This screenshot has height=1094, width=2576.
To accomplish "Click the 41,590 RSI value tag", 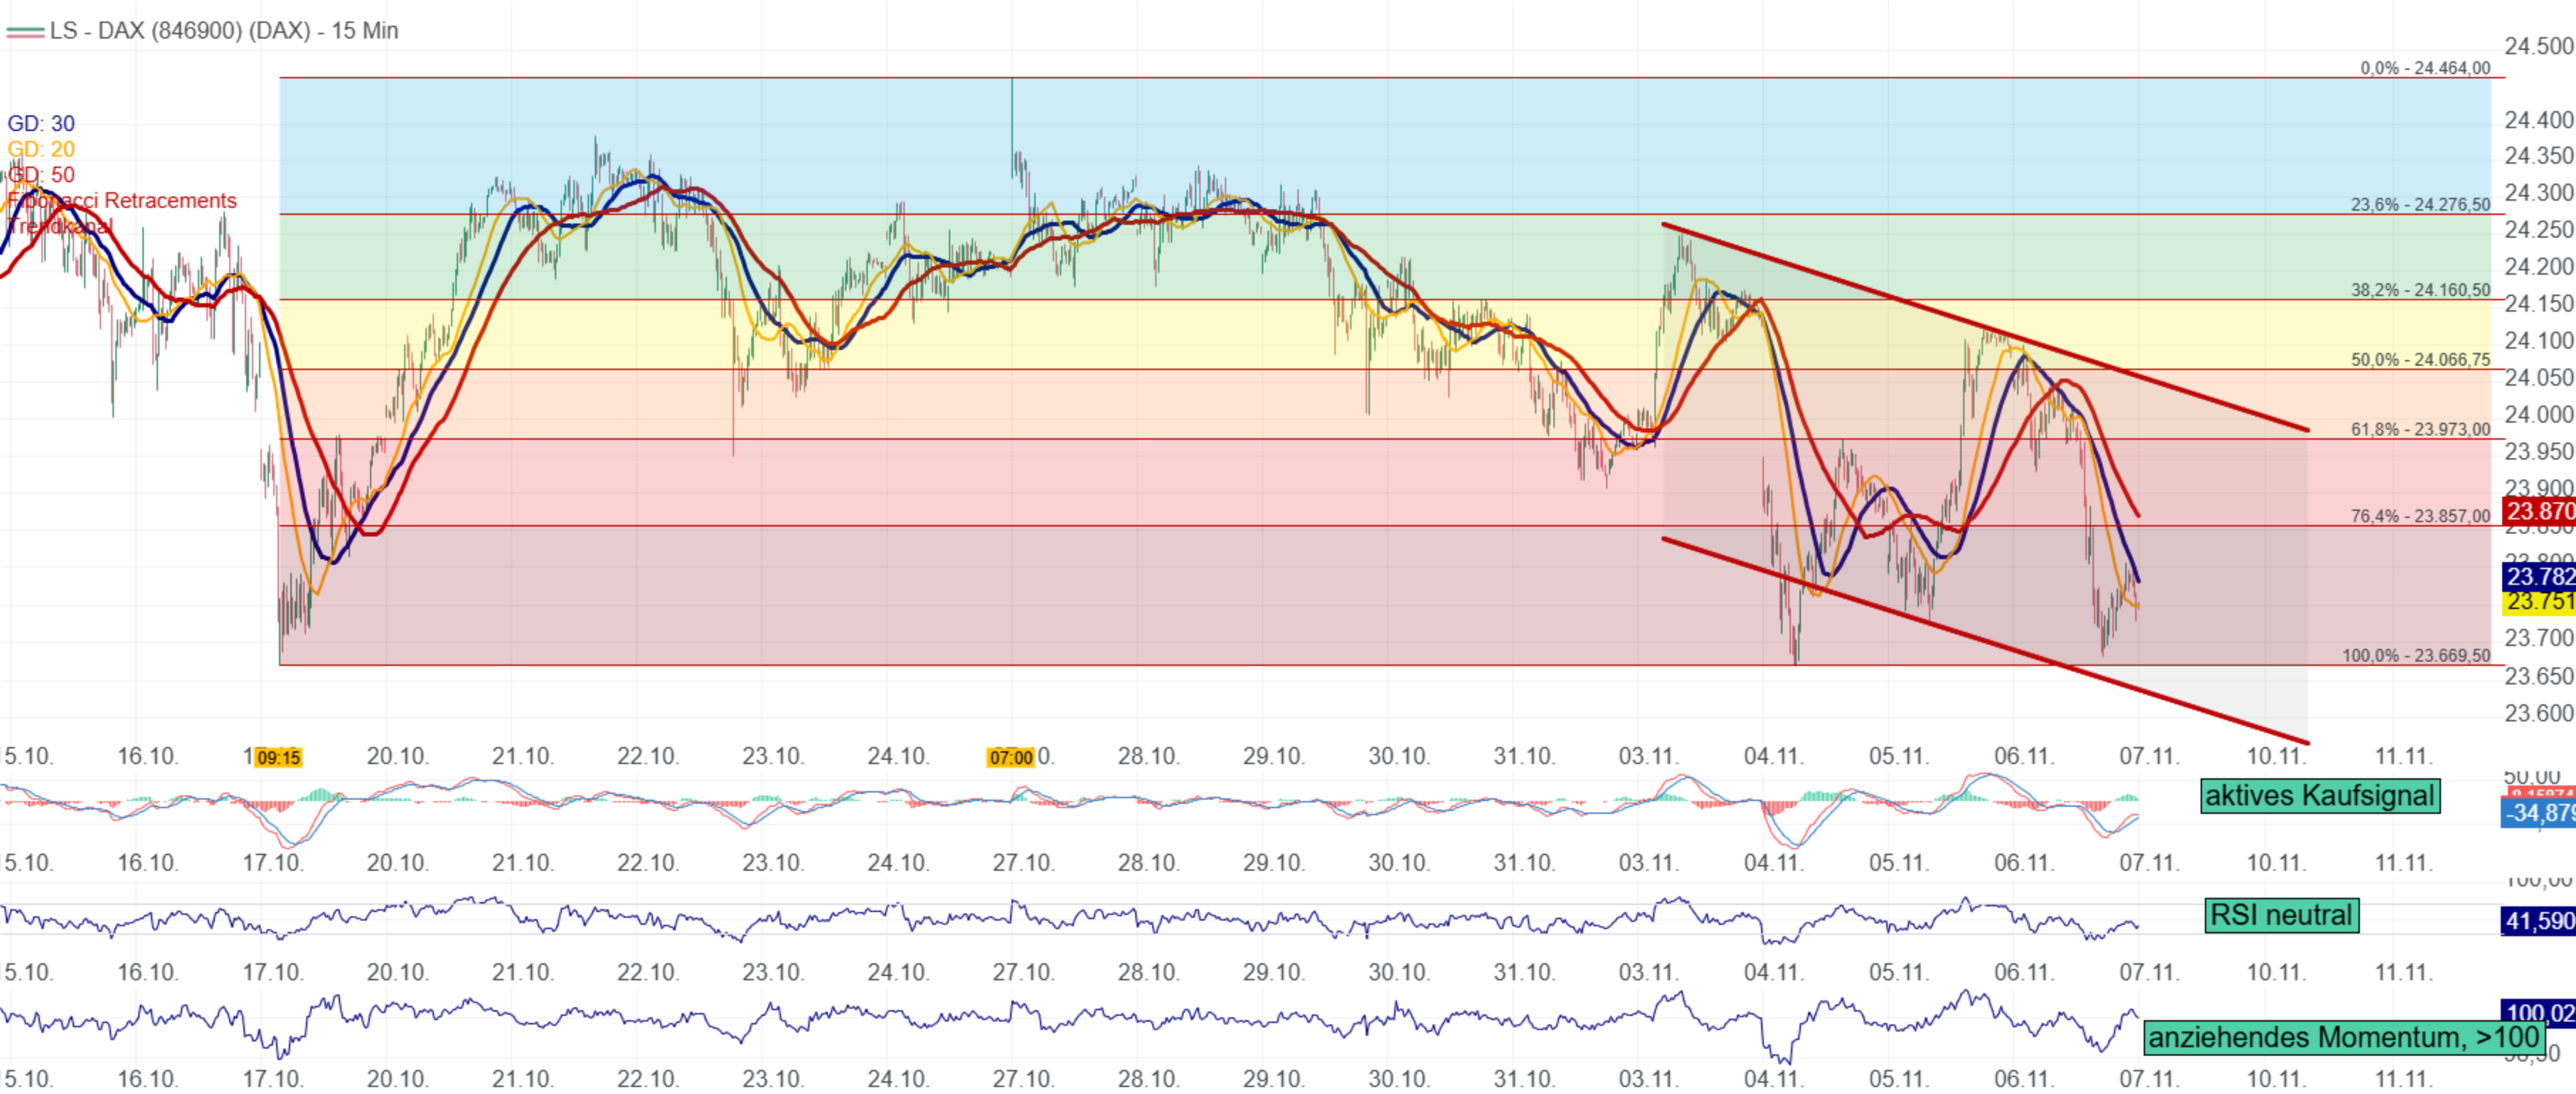I will (2539, 921).
